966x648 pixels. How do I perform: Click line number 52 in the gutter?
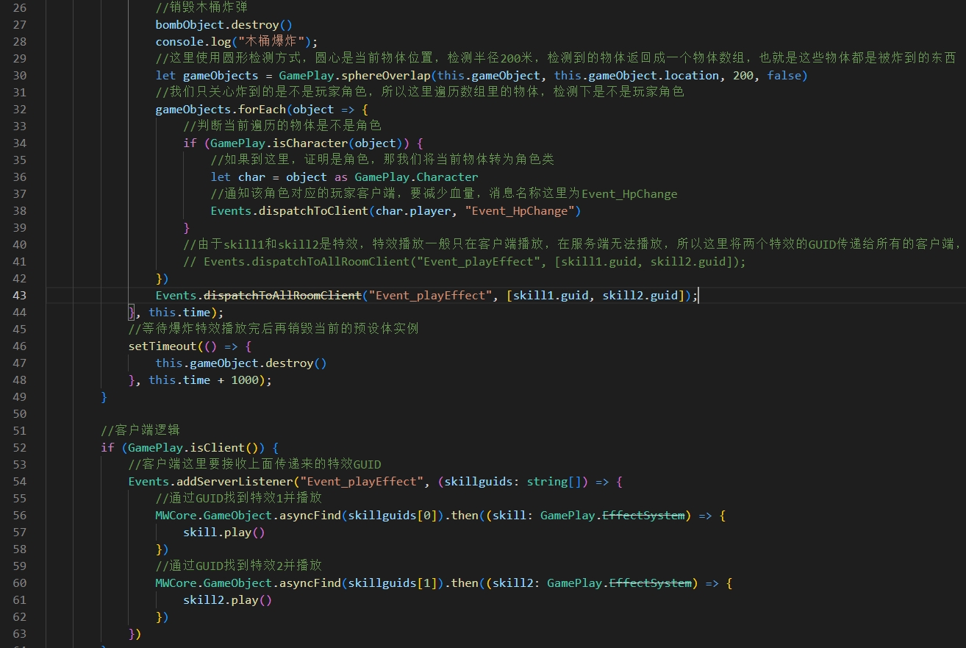[x=20, y=448]
